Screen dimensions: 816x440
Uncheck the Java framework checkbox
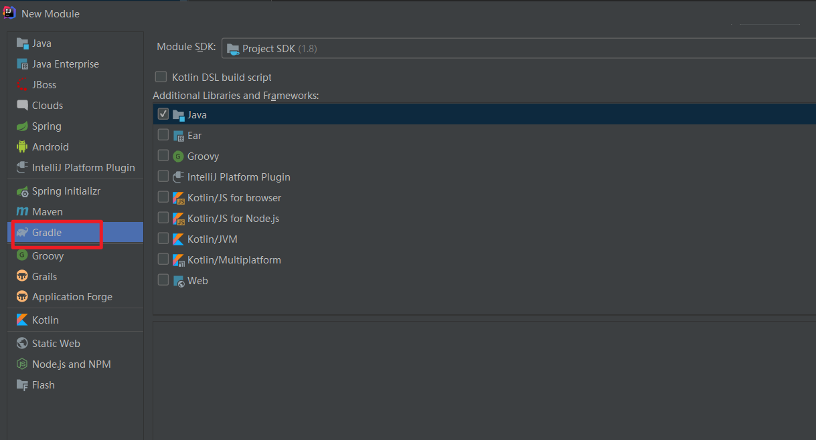(x=163, y=114)
